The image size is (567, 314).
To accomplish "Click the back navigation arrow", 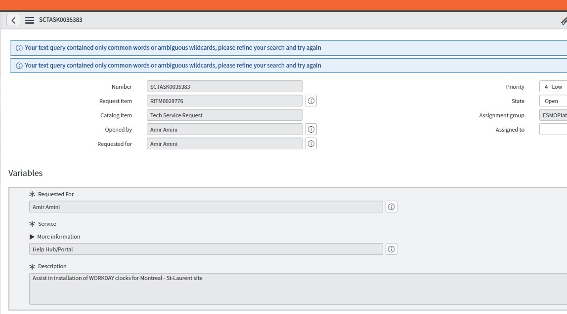I will pyautogui.click(x=13, y=20).
